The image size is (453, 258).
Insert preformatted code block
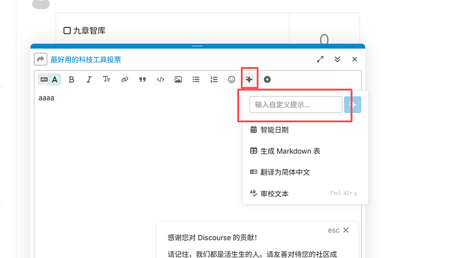(x=160, y=79)
